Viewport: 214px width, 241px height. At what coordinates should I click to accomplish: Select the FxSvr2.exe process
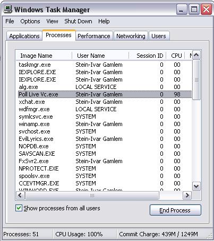[x=105, y=161]
